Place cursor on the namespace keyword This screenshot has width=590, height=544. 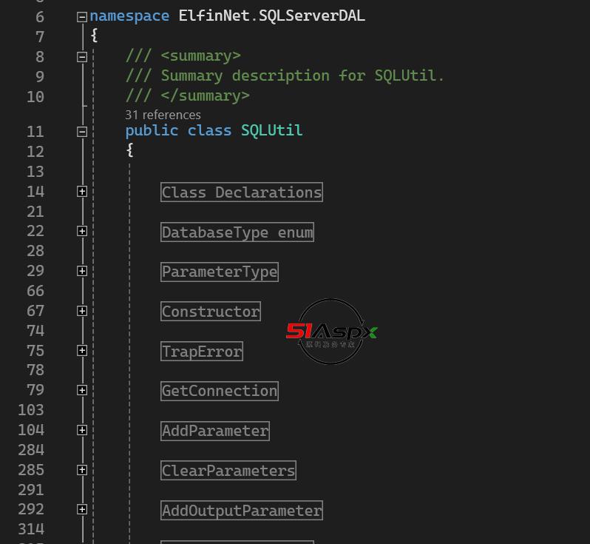pos(129,16)
